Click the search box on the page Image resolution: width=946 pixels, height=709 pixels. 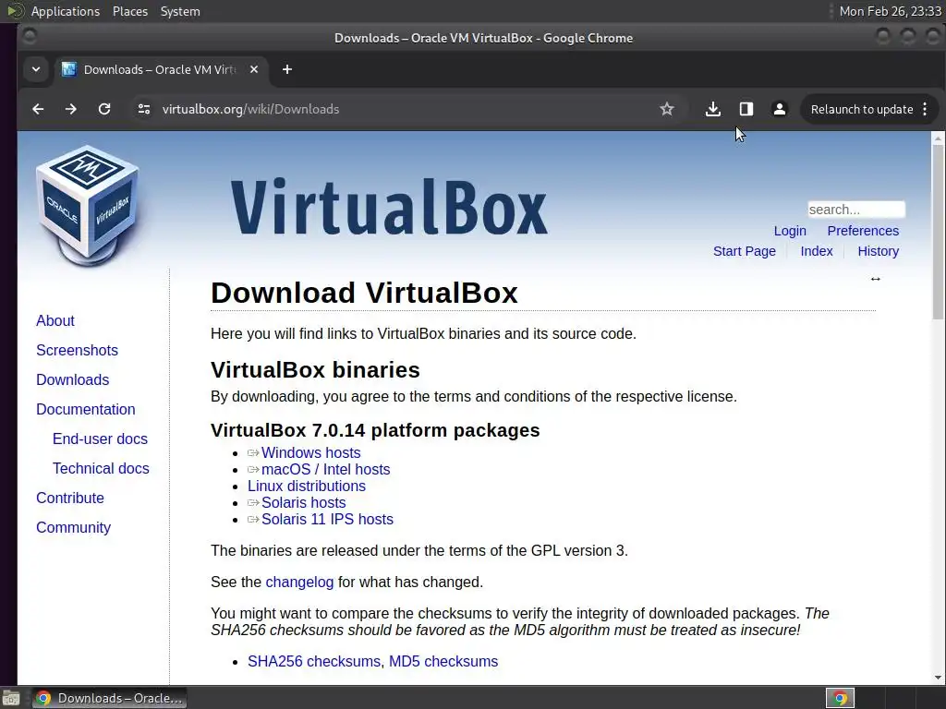856,210
